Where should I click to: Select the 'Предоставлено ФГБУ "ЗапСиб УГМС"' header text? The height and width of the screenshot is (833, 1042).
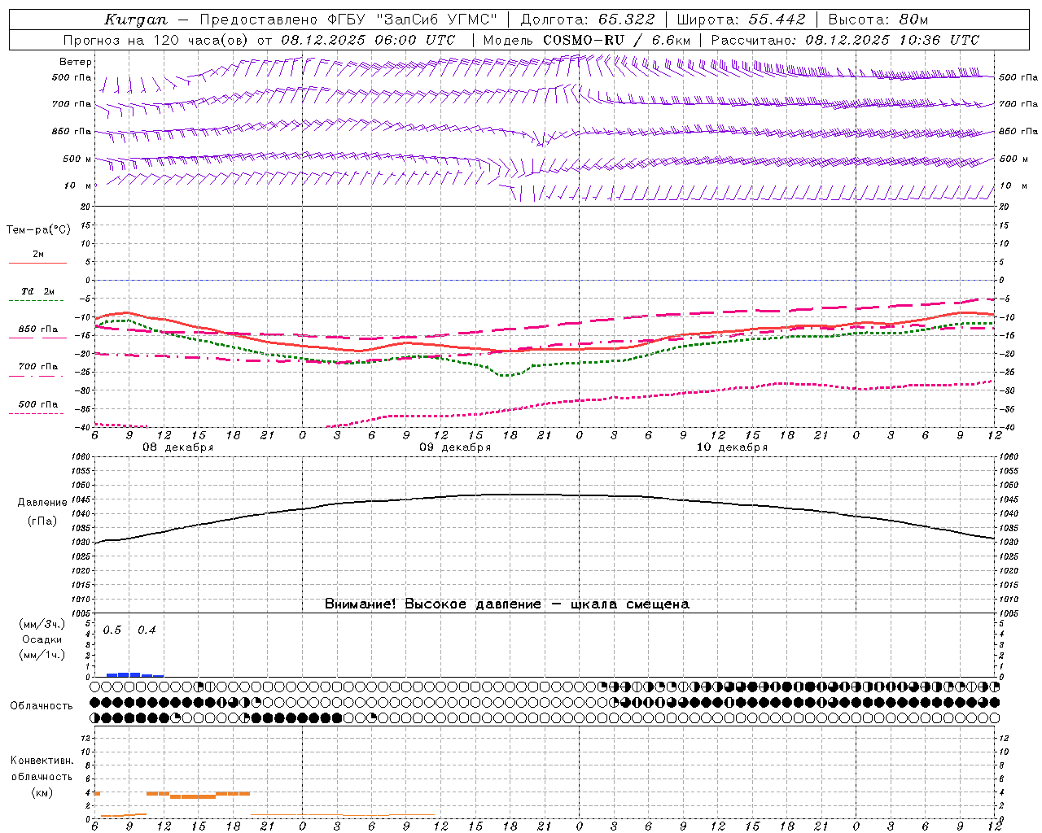click(348, 20)
